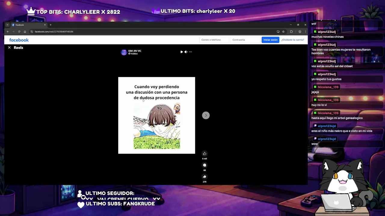Click ULTIMO SUBS heart icon

point(81,205)
